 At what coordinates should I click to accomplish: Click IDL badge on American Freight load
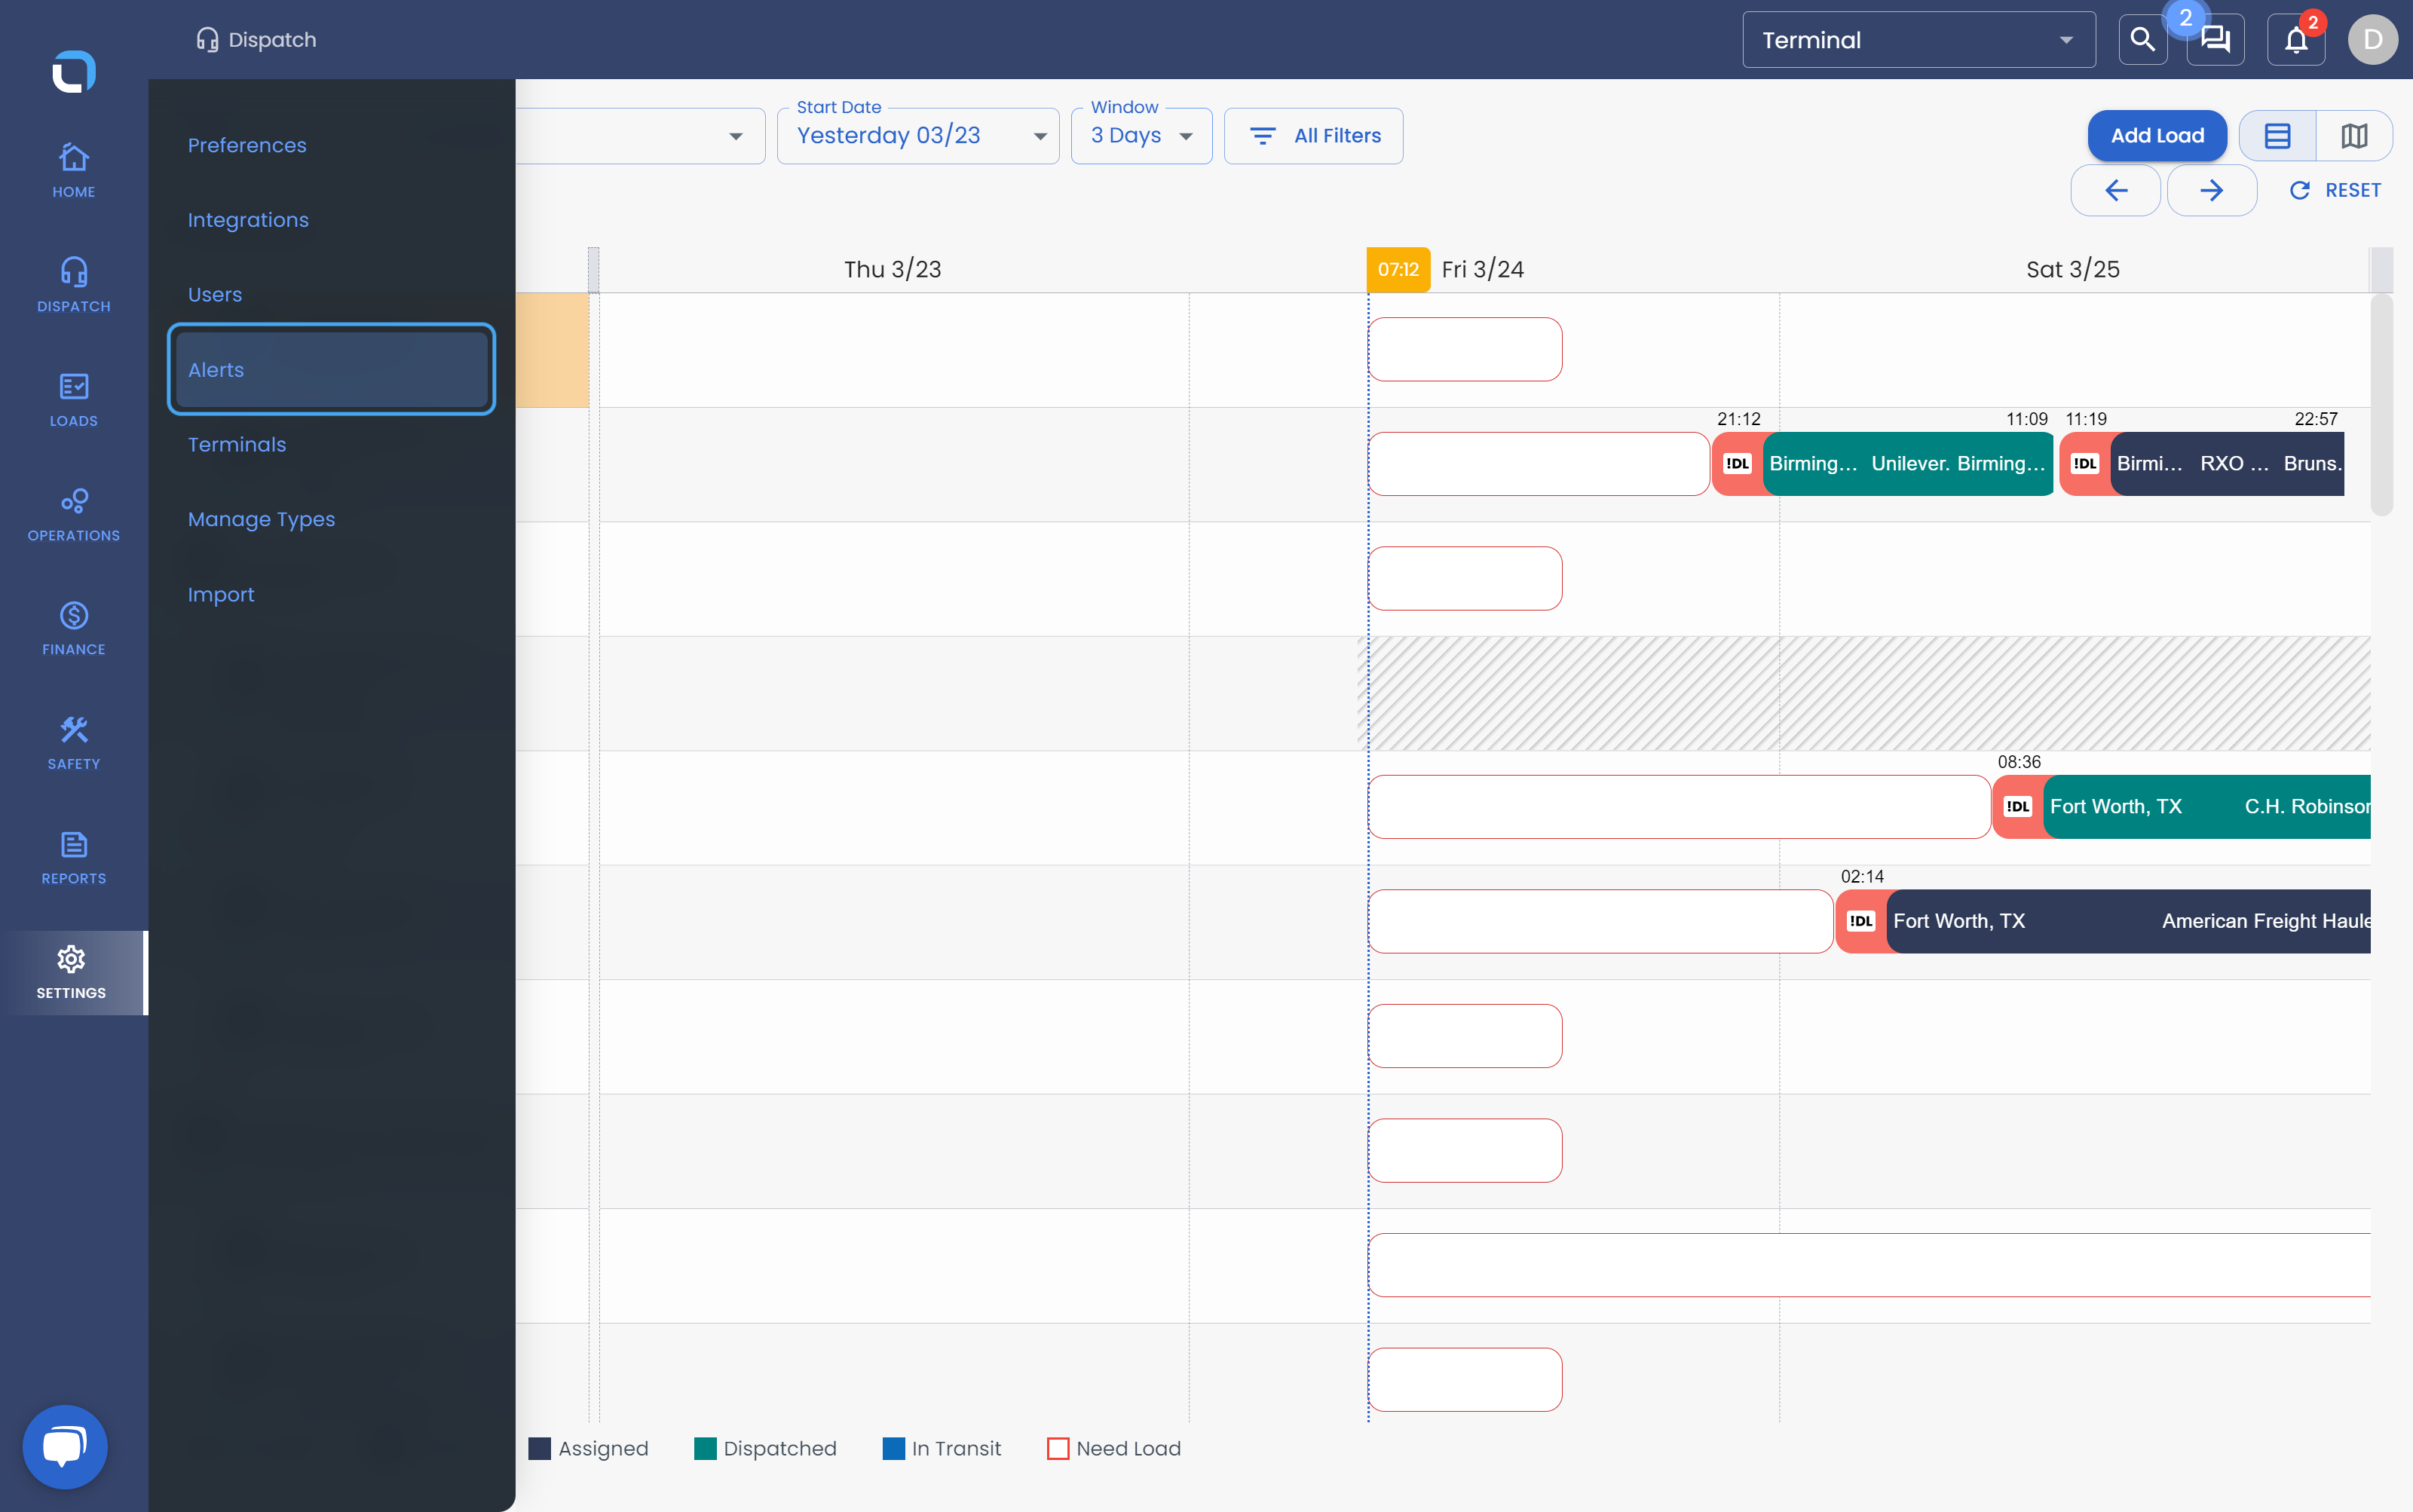(1861, 921)
